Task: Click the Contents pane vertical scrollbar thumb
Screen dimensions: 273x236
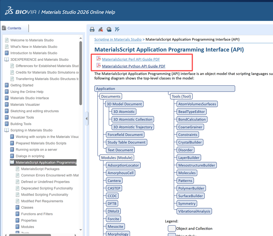Action: point(80,73)
